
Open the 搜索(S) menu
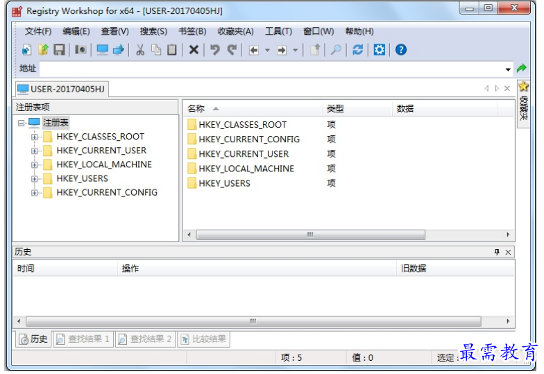(153, 31)
